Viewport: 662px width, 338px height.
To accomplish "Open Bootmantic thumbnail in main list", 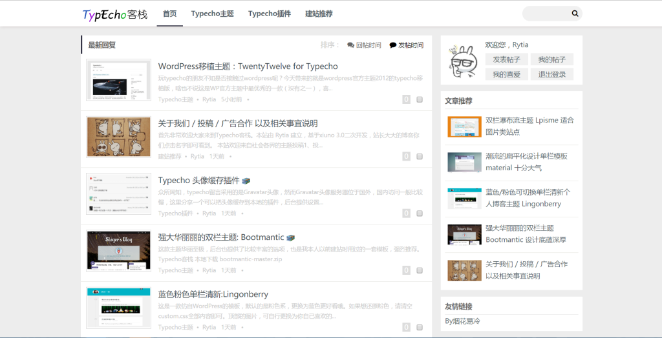I will [119, 251].
